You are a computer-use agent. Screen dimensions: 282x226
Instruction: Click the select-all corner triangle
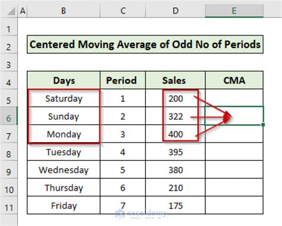point(11,11)
